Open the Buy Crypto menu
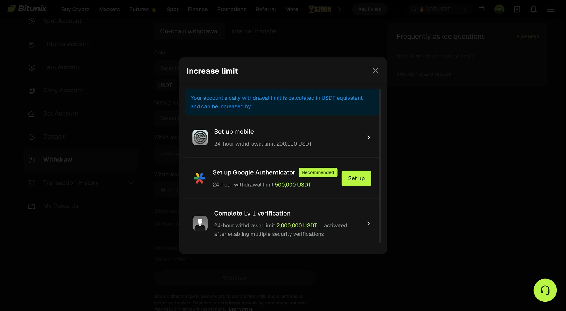This screenshot has height=311, width=566. click(x=75, y=9)
